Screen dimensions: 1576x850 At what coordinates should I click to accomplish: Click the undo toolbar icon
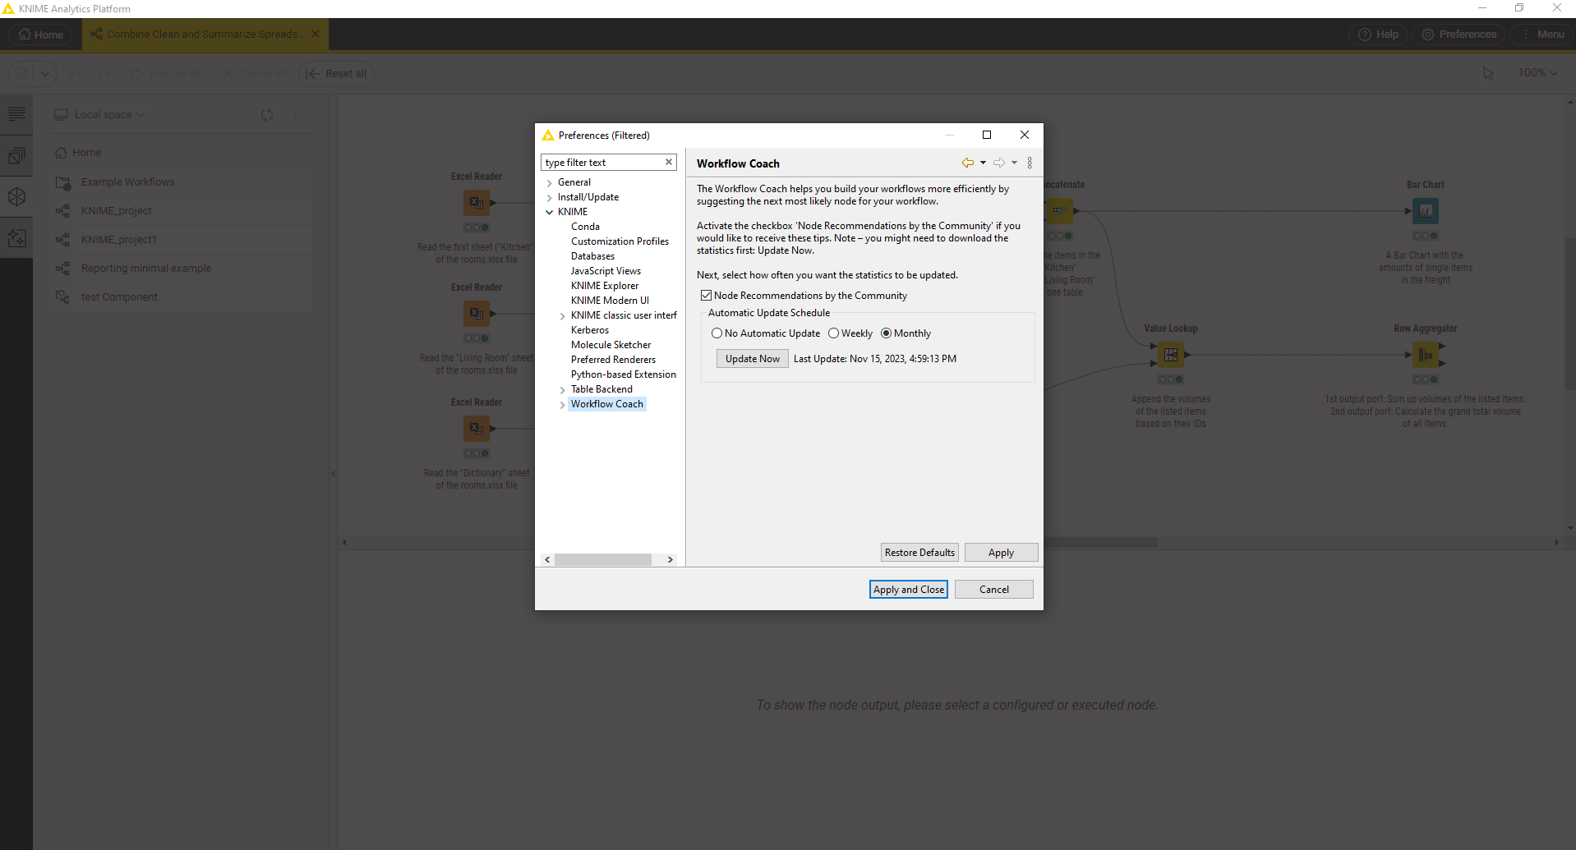tap(75, 73)
